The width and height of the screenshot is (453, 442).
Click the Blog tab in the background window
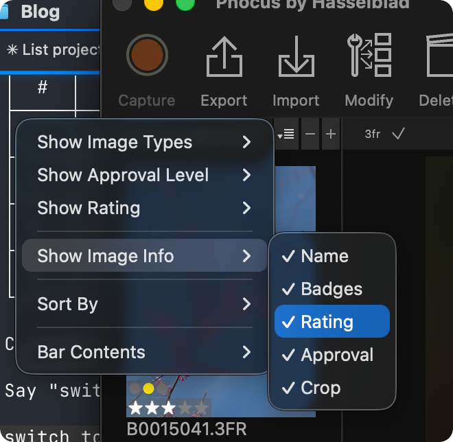click(x=40, y=12)
